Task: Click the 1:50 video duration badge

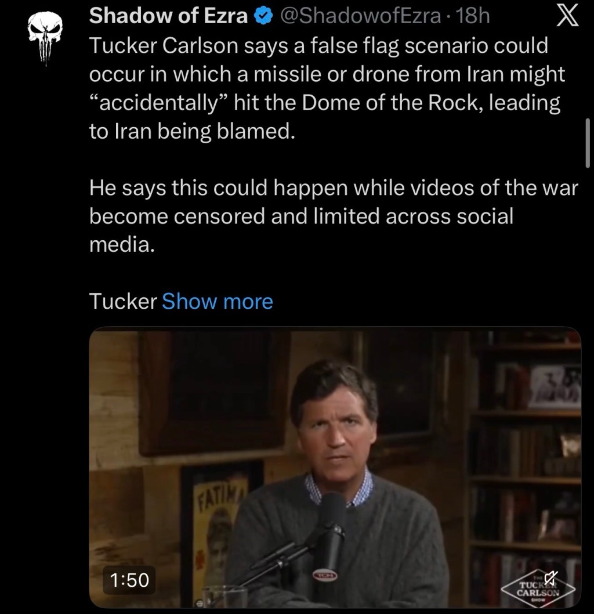Action: pos(129,580)
